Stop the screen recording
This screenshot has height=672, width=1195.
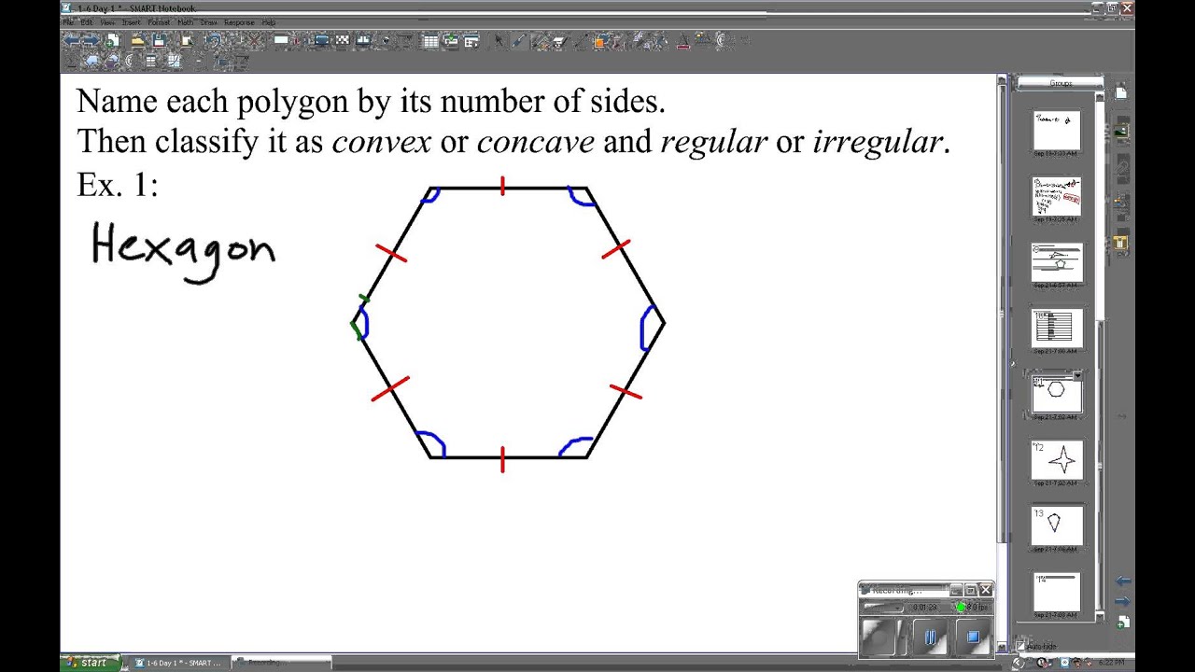(972, 637)
